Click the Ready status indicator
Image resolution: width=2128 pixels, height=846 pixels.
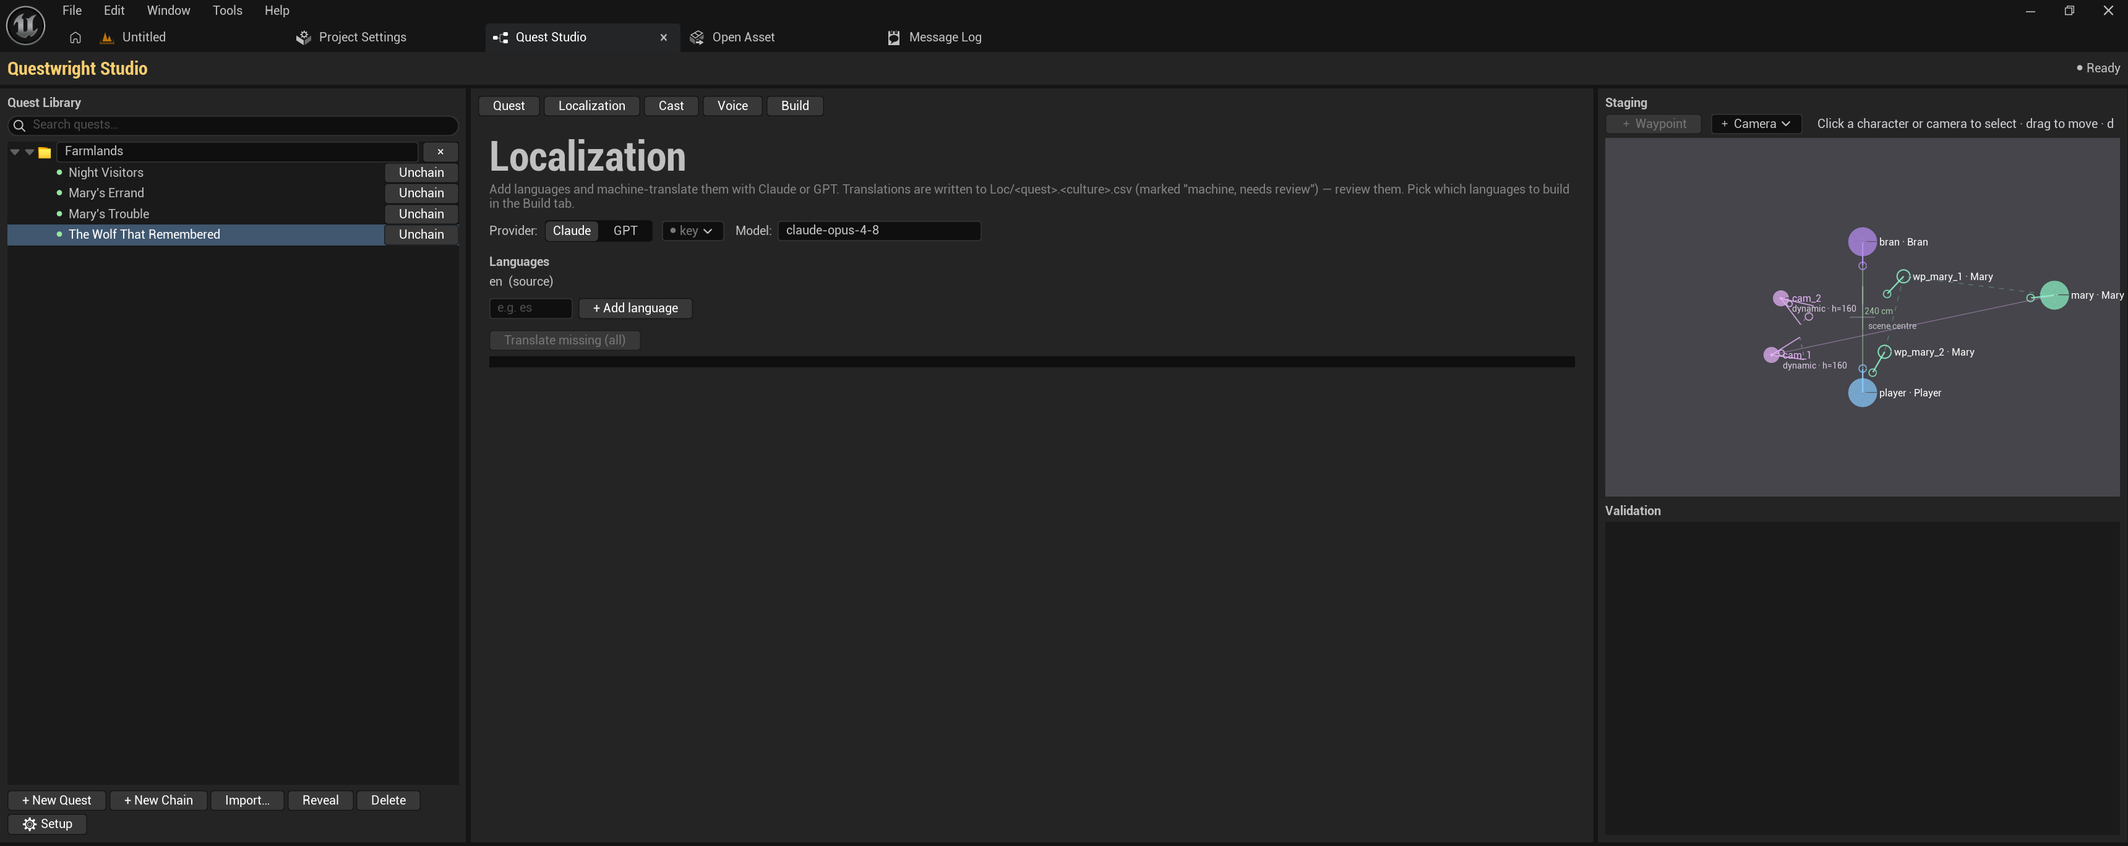point(2098,69)
